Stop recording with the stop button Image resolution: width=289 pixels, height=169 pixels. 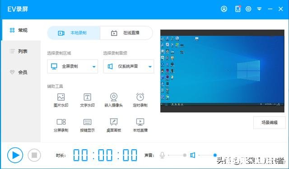[x=34, y=155]
